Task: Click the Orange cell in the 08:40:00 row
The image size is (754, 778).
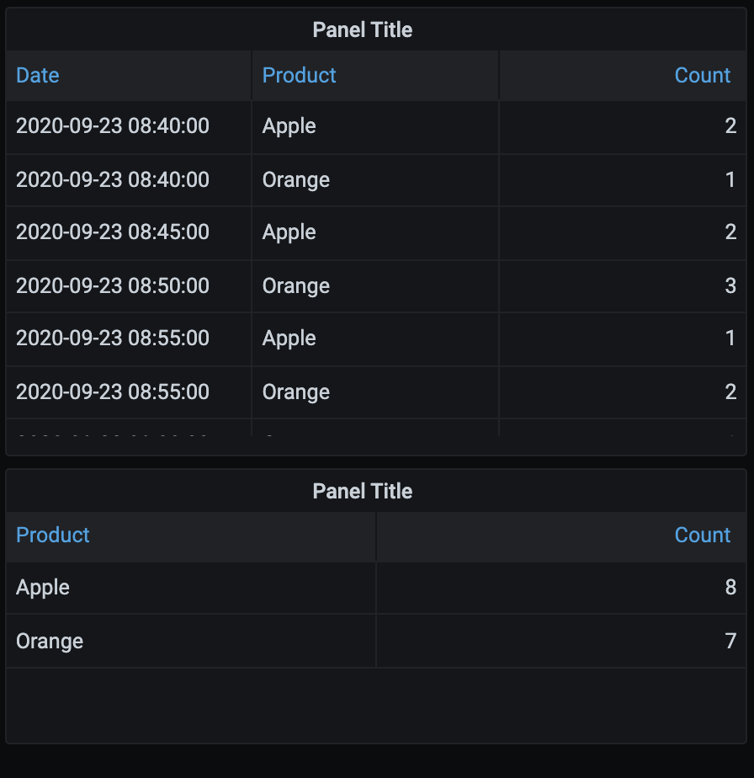Action: [296, 180]
